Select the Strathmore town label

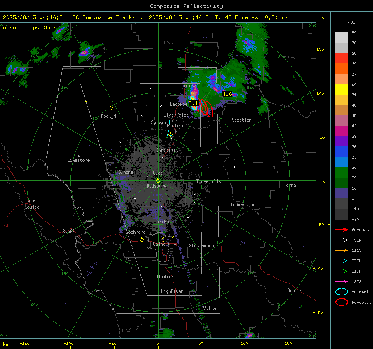click(201, 246)
